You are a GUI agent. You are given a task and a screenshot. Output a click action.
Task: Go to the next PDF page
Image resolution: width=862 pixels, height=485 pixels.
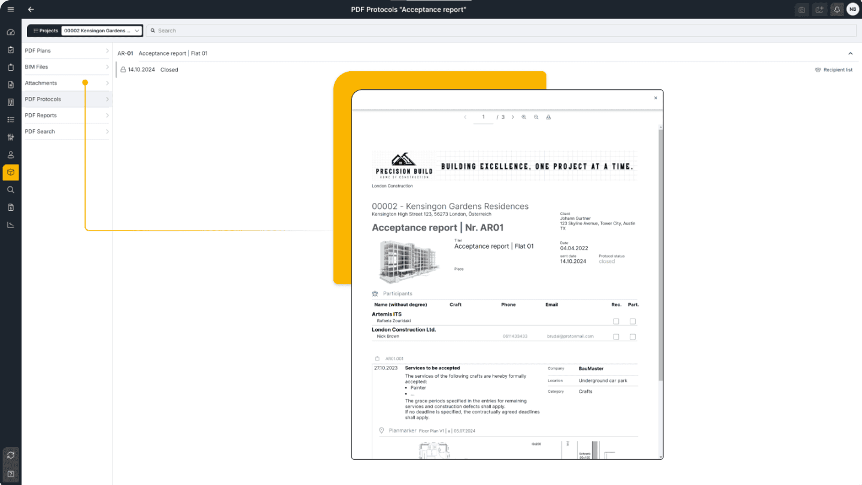512,117
